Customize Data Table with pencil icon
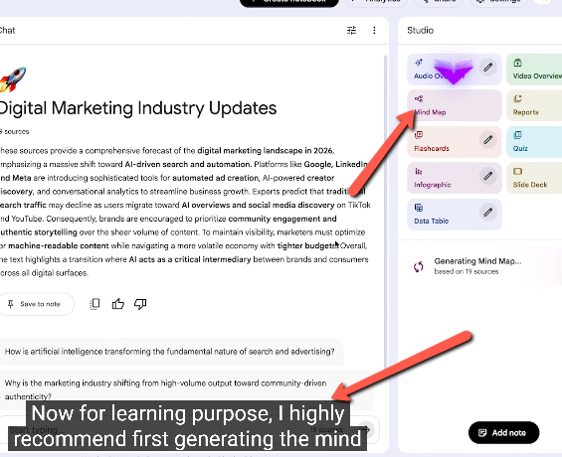Screen dimensions: 562x457 (488, 212)
